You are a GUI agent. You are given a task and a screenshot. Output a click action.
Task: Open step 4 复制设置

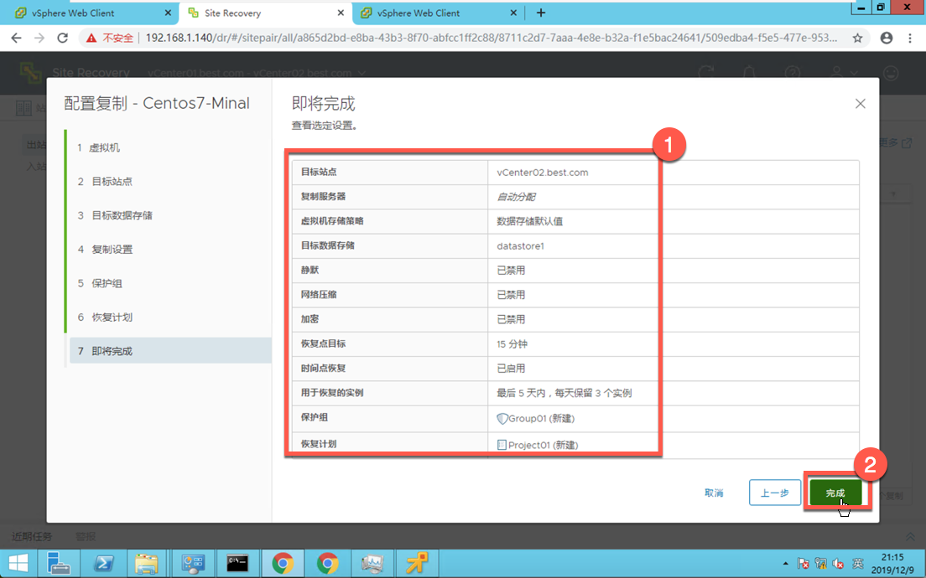tap(169, 249)
